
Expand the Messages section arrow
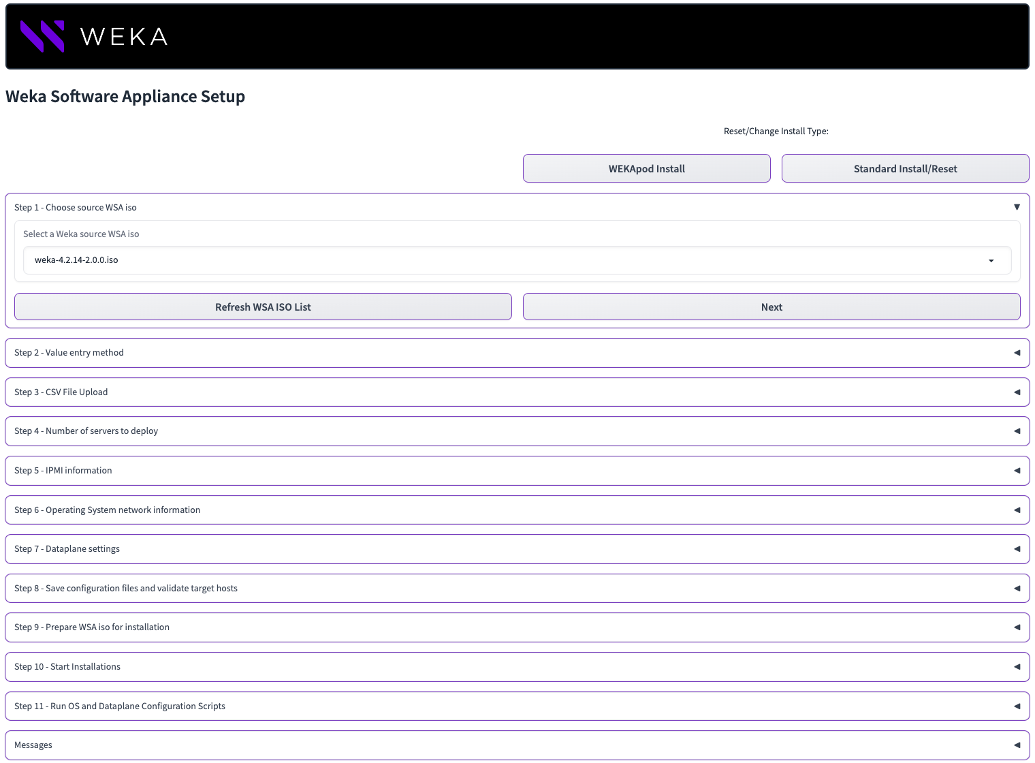(x=1017, y=745)
